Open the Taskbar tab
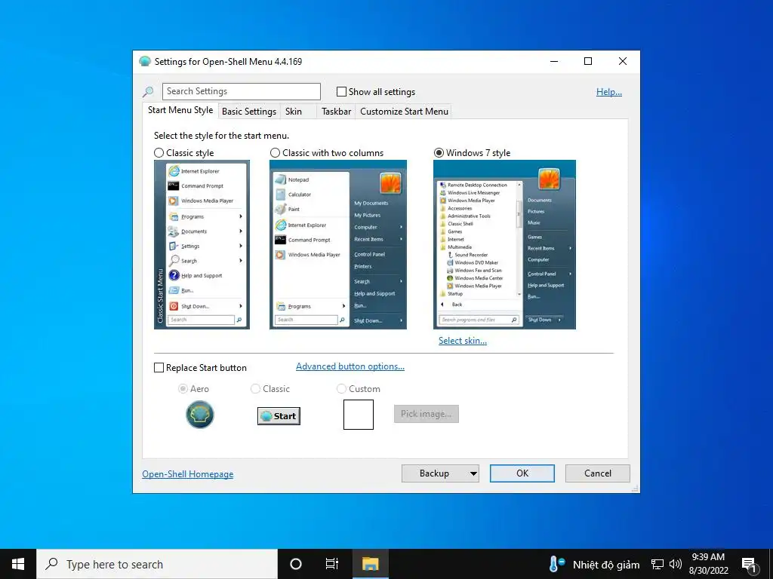 (336, 112)
